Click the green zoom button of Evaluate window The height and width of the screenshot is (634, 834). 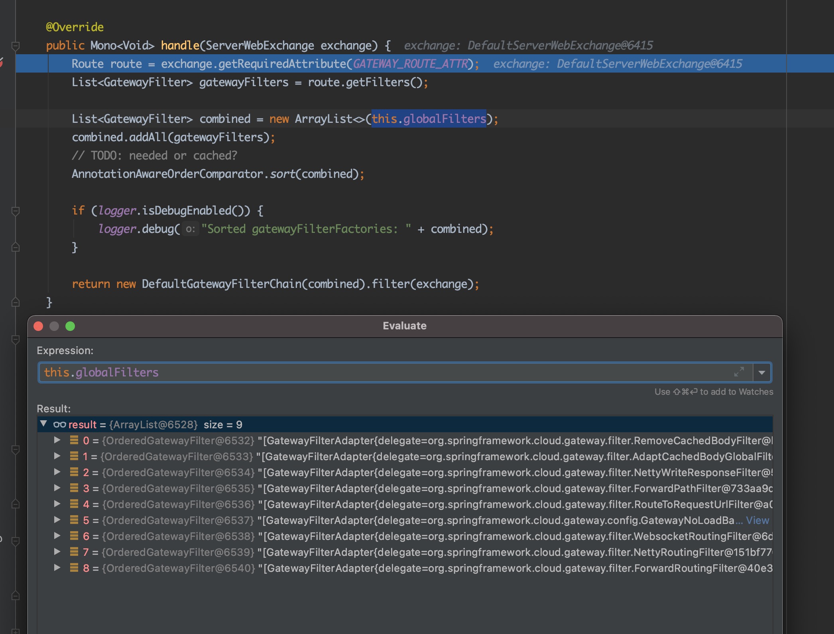[70, 326]
